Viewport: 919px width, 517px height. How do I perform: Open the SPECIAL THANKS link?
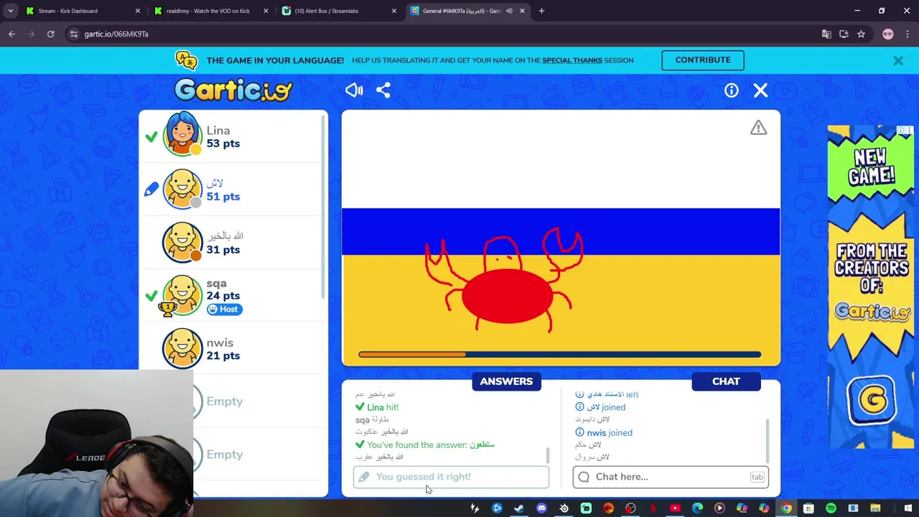[572, 60]
